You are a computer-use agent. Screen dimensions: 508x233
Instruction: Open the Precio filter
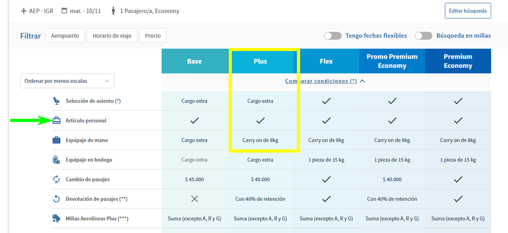coord(153,36)
